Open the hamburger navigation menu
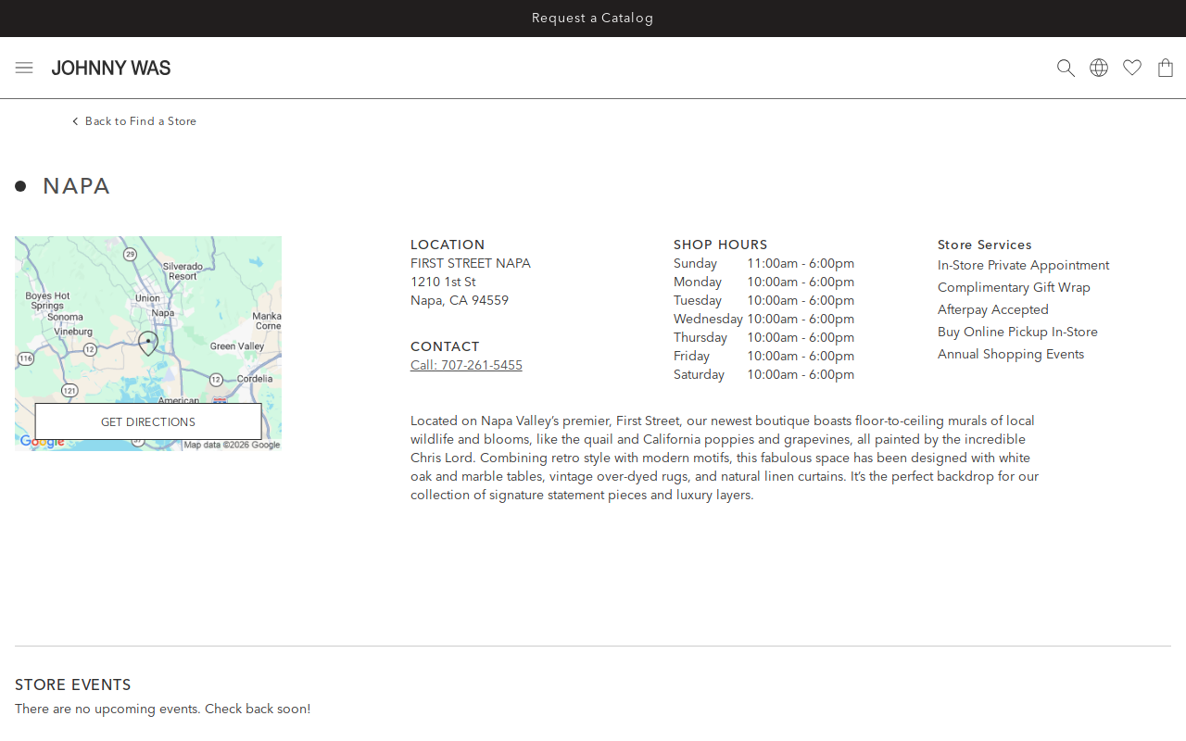The width and height of the screenshot is (1186, 741). point(24,68)
